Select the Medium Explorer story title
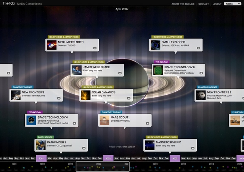 point(71,42)
